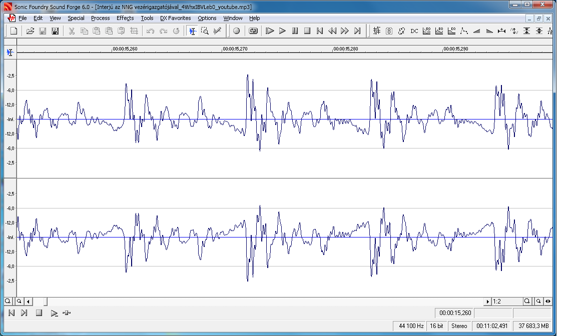Click the Paragraphic EQ icon
Viewport: 582px width, 336px height.
click(439, 31)
